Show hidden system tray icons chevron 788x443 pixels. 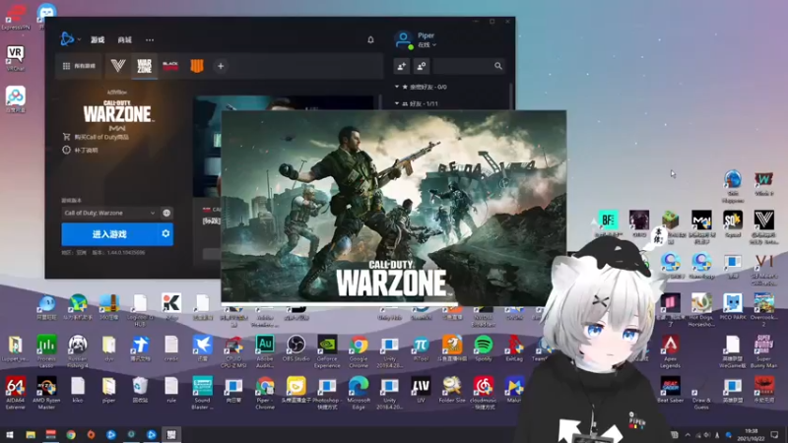tap(688, 435)
